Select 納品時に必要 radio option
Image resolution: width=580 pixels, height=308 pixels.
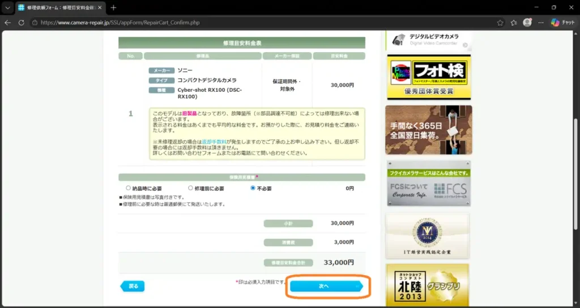[x=129, y=188]
